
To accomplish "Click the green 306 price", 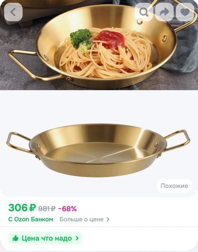I will pos(18,207).
